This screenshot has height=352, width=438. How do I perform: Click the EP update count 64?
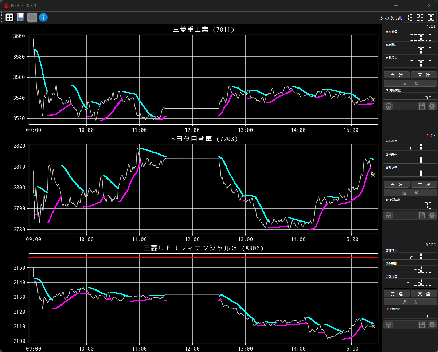pos(410,96)
